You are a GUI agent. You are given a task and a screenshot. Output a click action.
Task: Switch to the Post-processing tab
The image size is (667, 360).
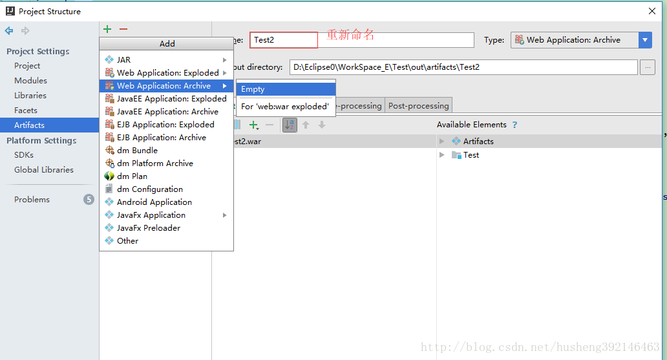[419, 105]
